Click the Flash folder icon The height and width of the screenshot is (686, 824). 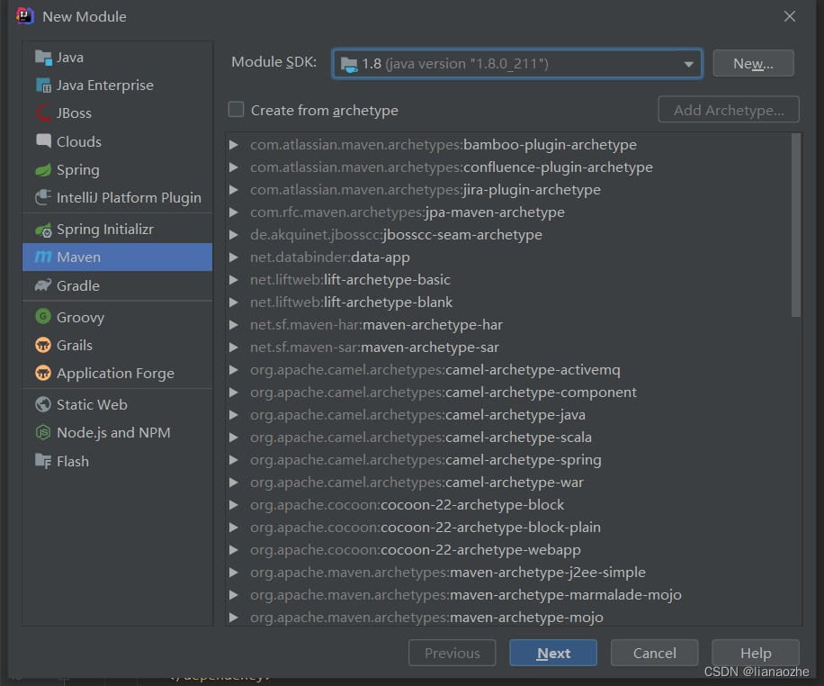43,461
